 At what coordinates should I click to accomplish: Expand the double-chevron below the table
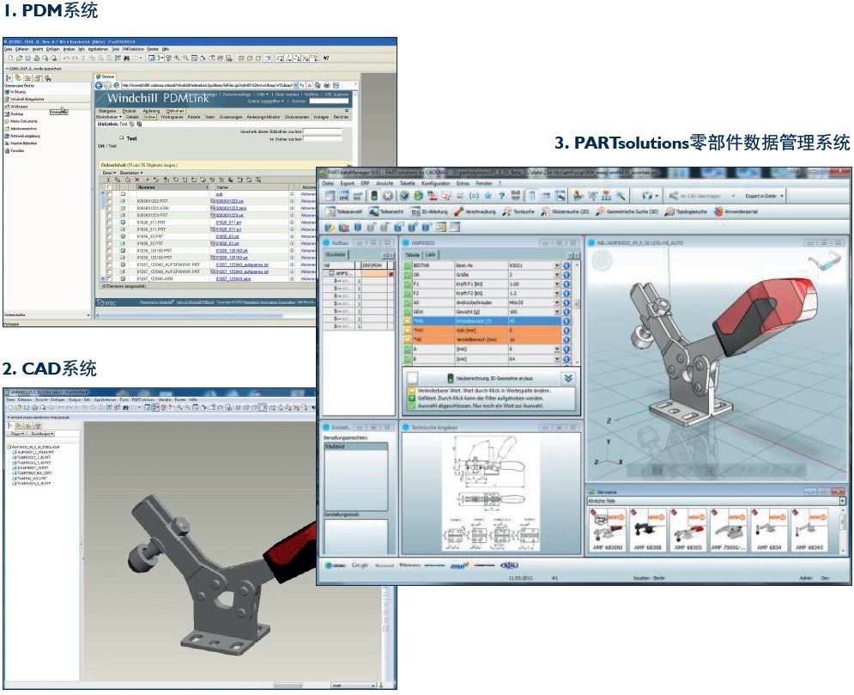pyautogui.click(x=567, y=378)
